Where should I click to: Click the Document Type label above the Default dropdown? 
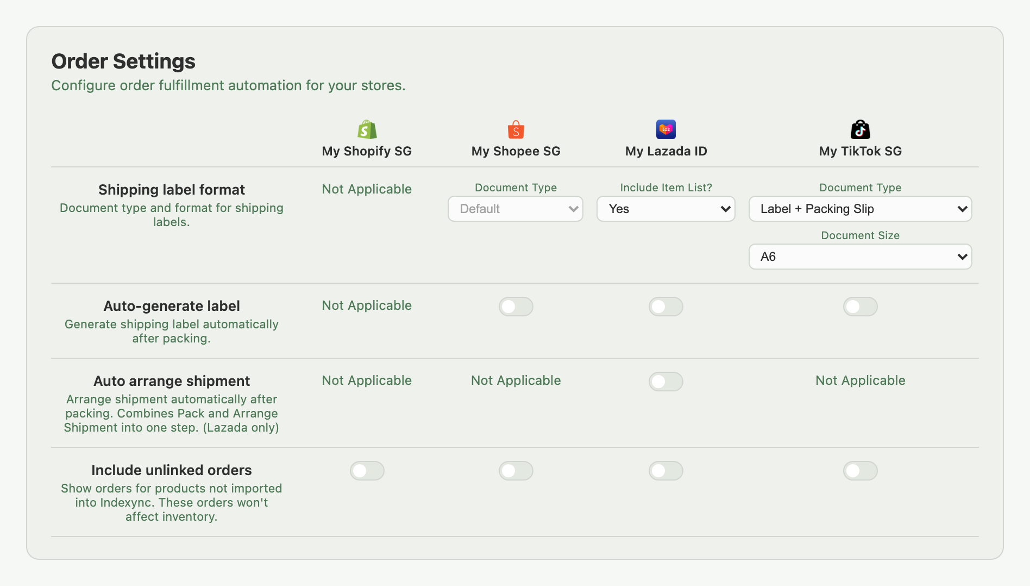click(516, 188)
